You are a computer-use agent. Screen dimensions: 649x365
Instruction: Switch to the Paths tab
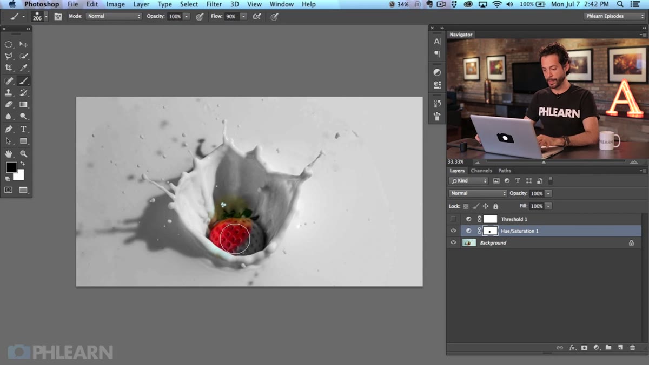coord(505,171)
